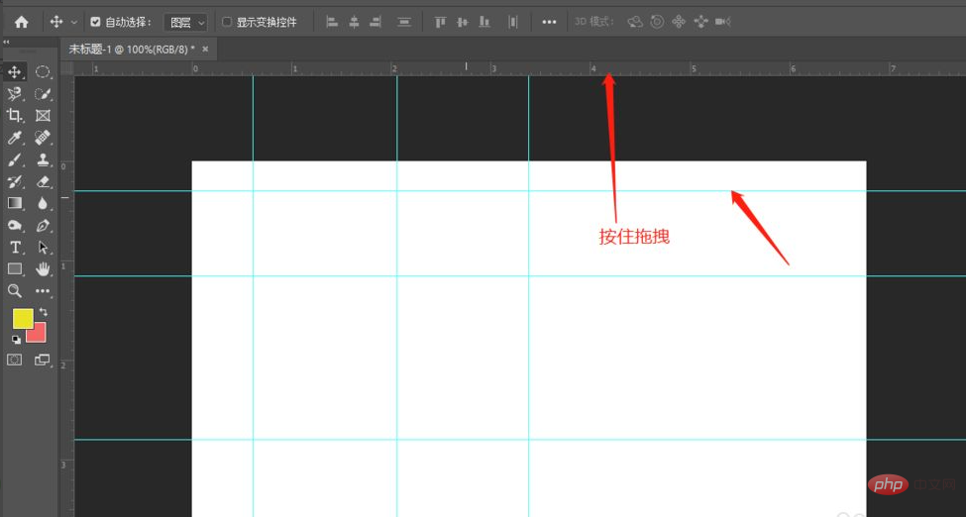Select the Eraser tool

point(43,181)
